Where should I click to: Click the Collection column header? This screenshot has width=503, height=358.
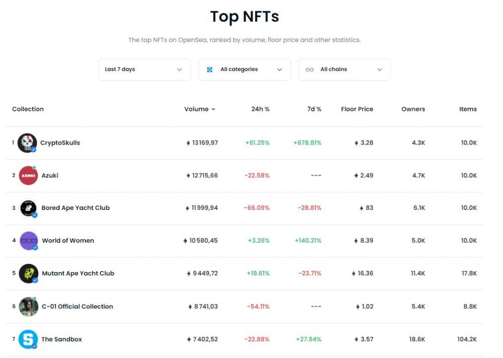click(x=28, y=109)
